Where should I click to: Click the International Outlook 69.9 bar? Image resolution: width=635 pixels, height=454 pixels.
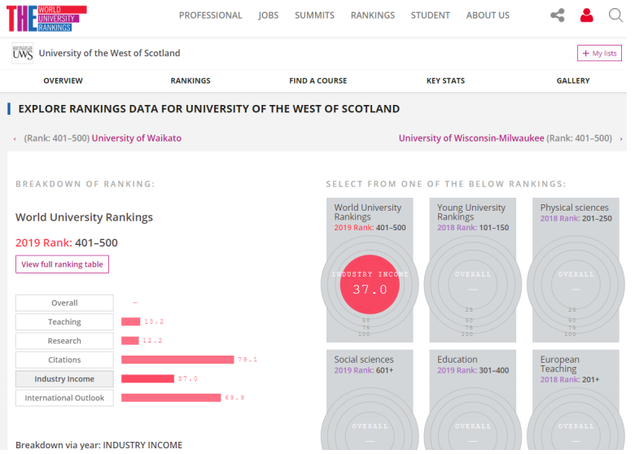[171, 398]
